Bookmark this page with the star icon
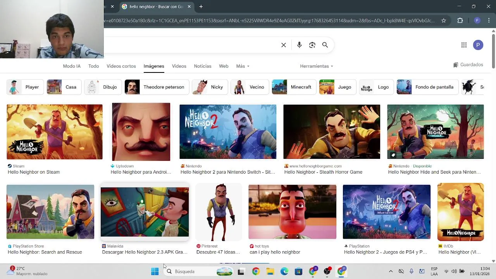496x279 pixels. (x=444, y=21)
